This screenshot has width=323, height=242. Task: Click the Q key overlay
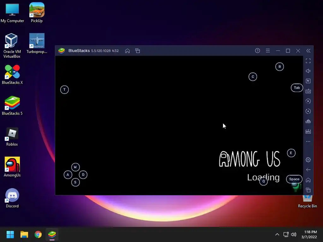pyautogui.click(x=263, y=181)
